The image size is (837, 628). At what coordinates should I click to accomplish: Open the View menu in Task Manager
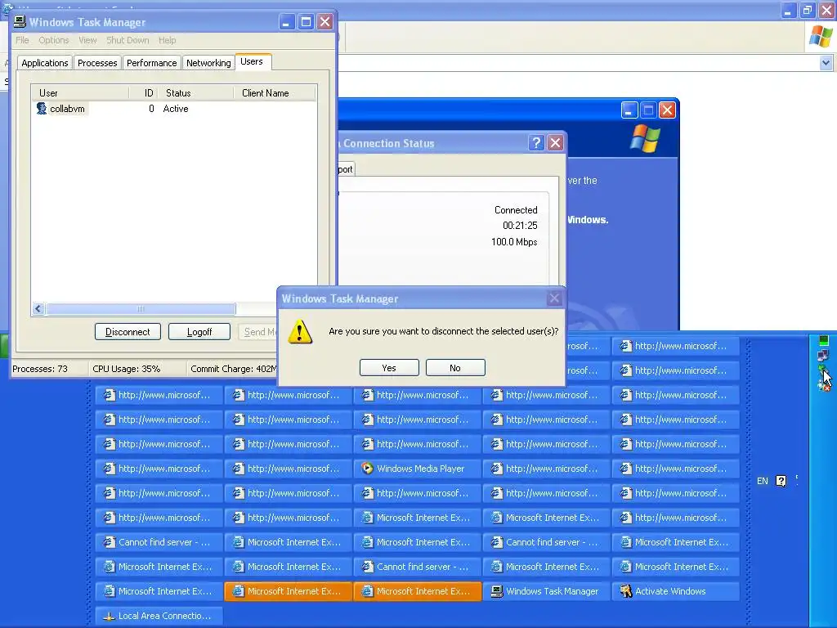click(87, 40)
